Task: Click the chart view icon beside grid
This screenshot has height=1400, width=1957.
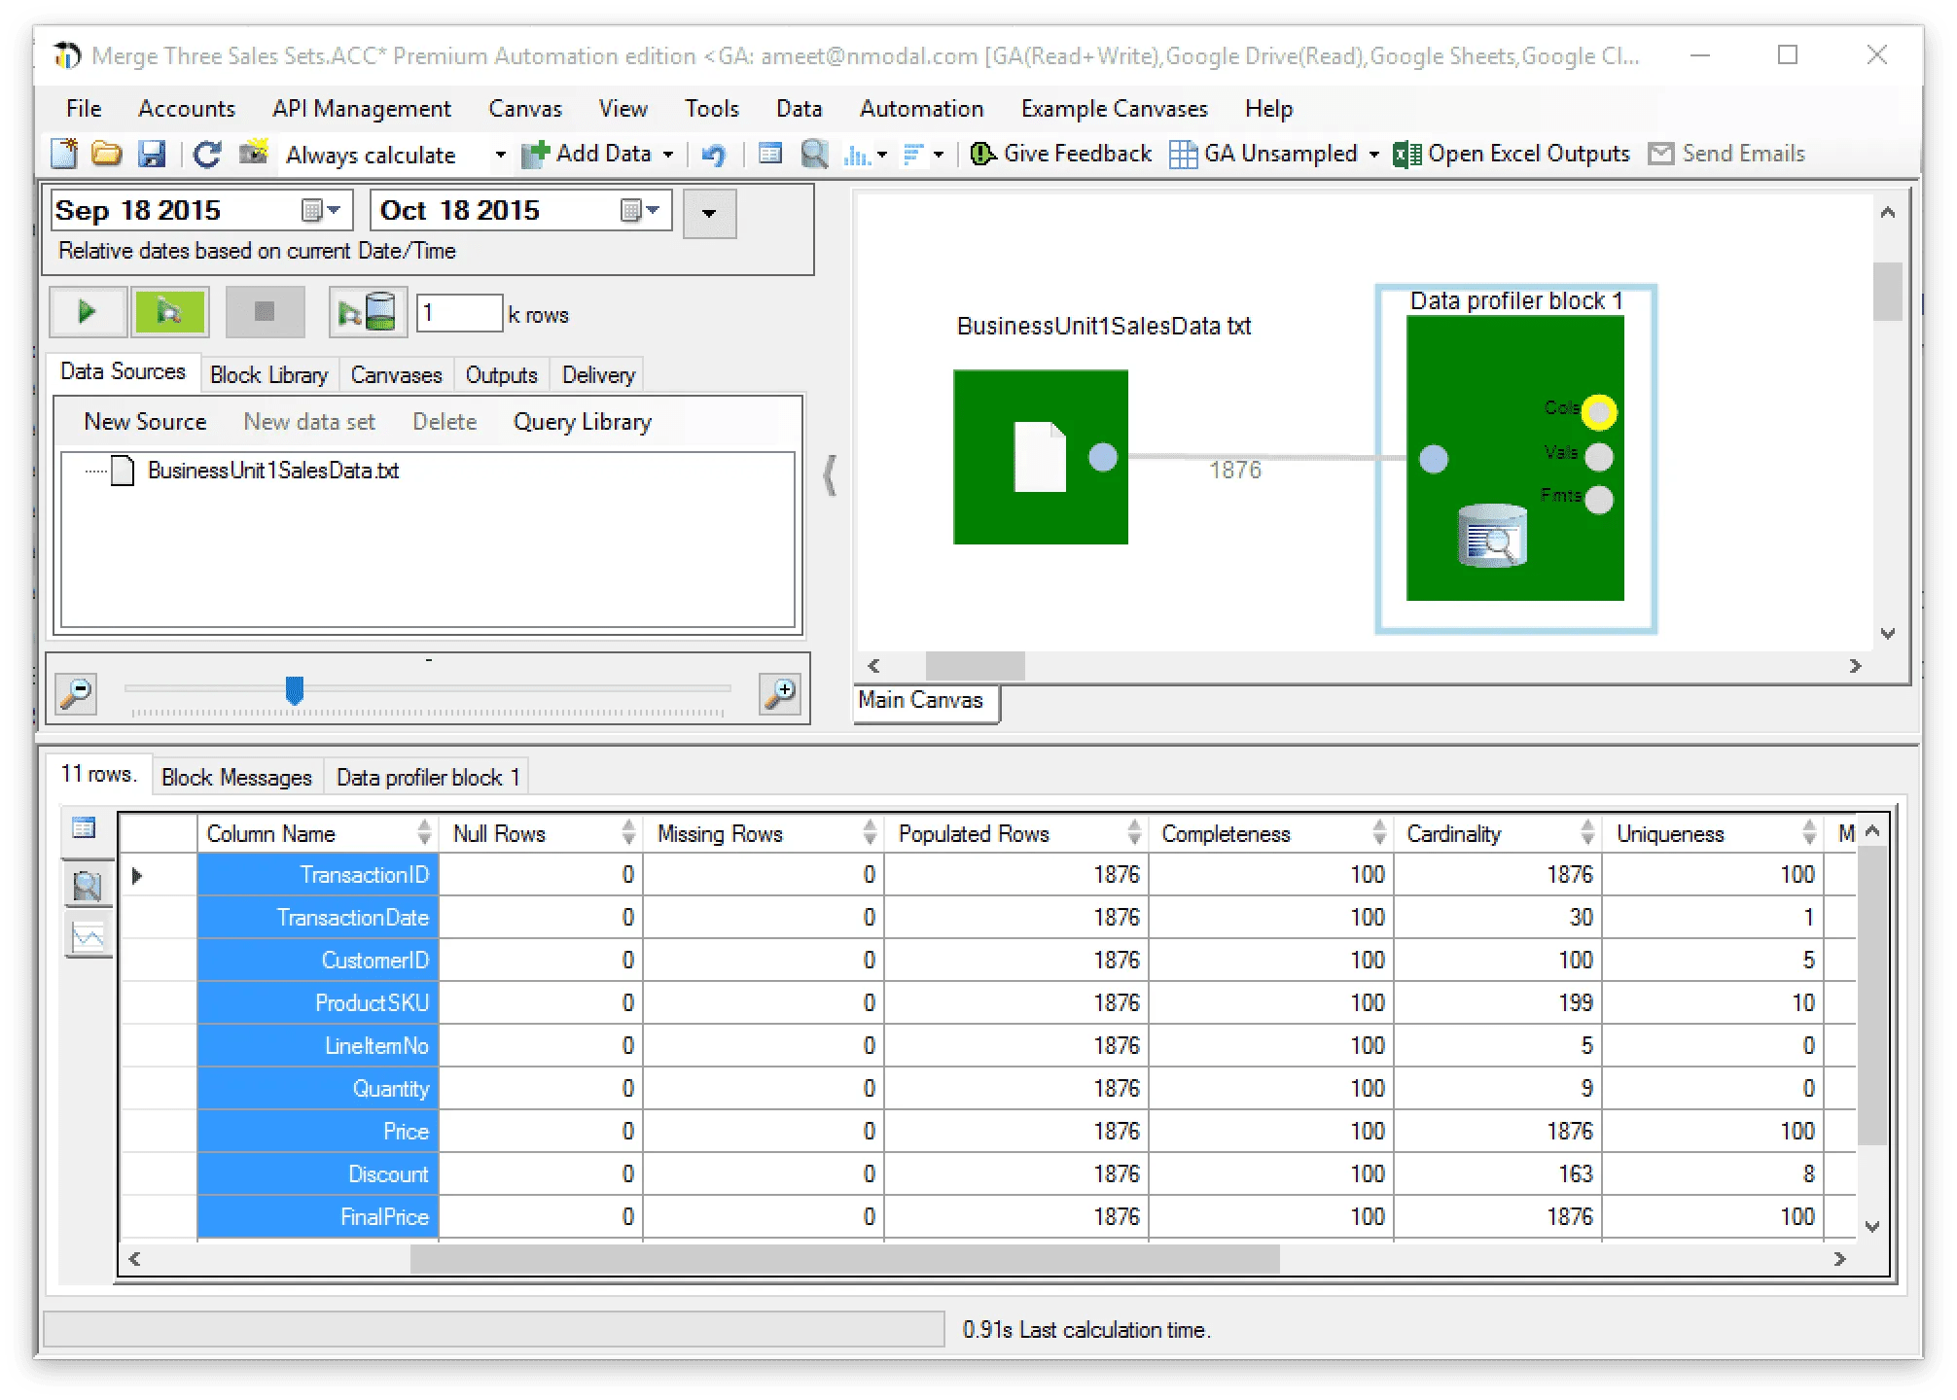Action: point(89,937)
